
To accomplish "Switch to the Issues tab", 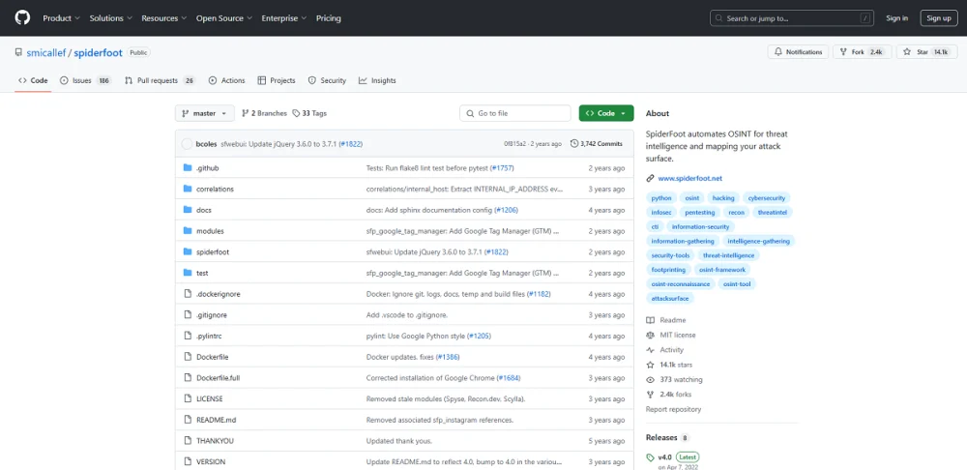I will 85,81.
